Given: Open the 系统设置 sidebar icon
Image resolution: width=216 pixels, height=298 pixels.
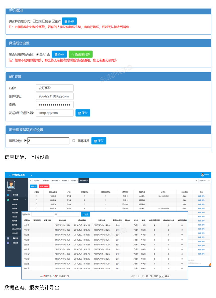Looking at the screenshot, I should [x=8, y=243].
